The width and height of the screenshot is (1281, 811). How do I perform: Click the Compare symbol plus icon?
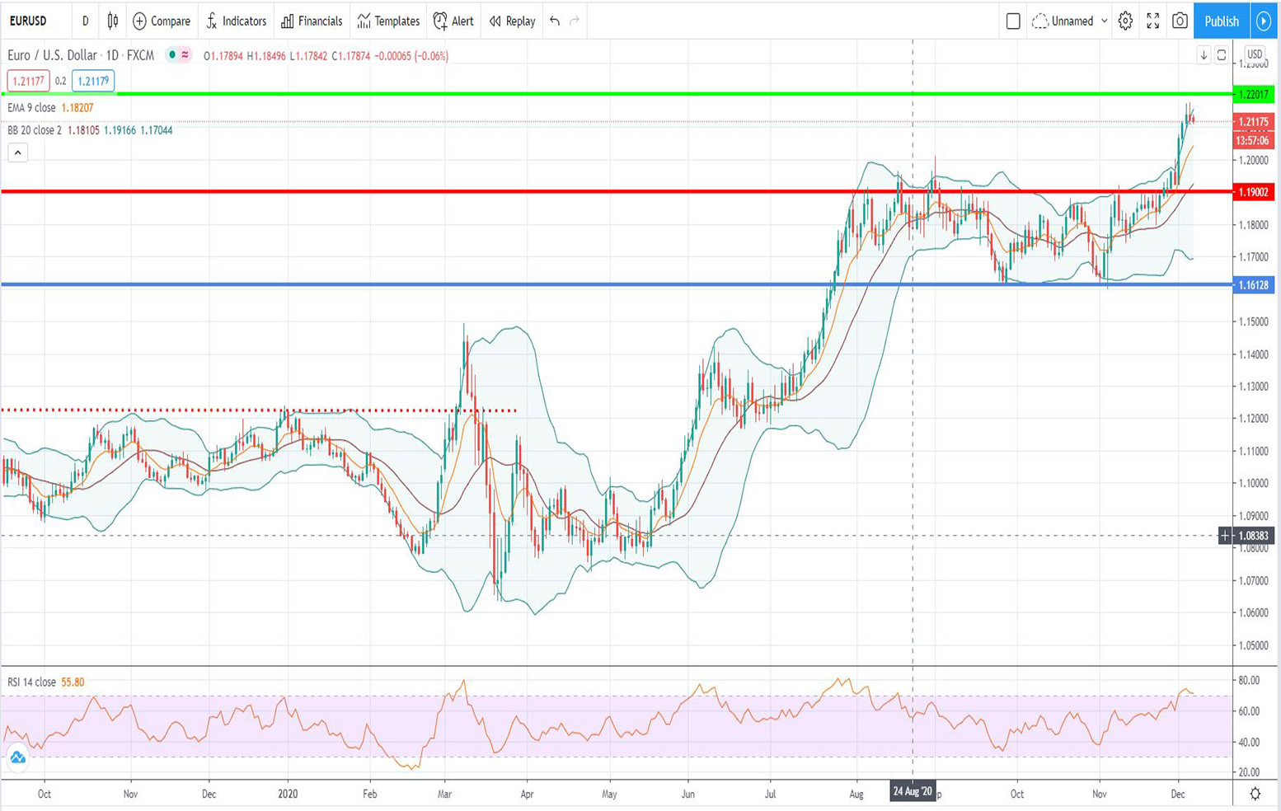pyautogui.click(x=139, y=21)
